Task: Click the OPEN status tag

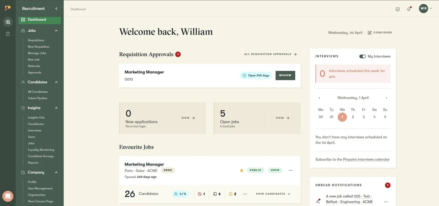Action: pos(275,170)
